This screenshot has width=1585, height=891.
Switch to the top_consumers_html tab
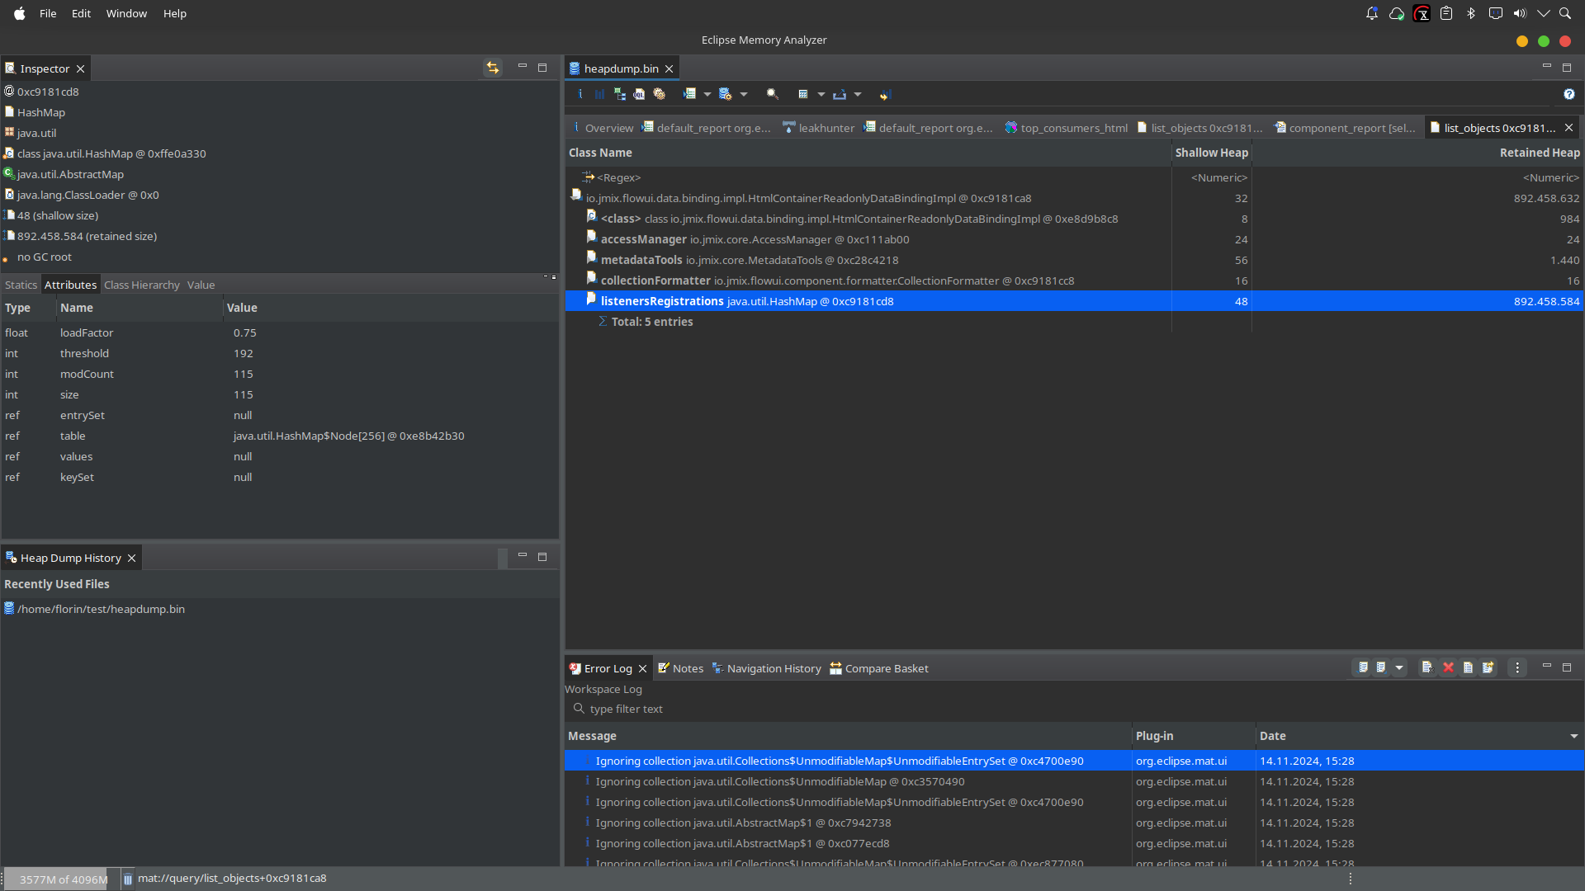(1066, 128)
